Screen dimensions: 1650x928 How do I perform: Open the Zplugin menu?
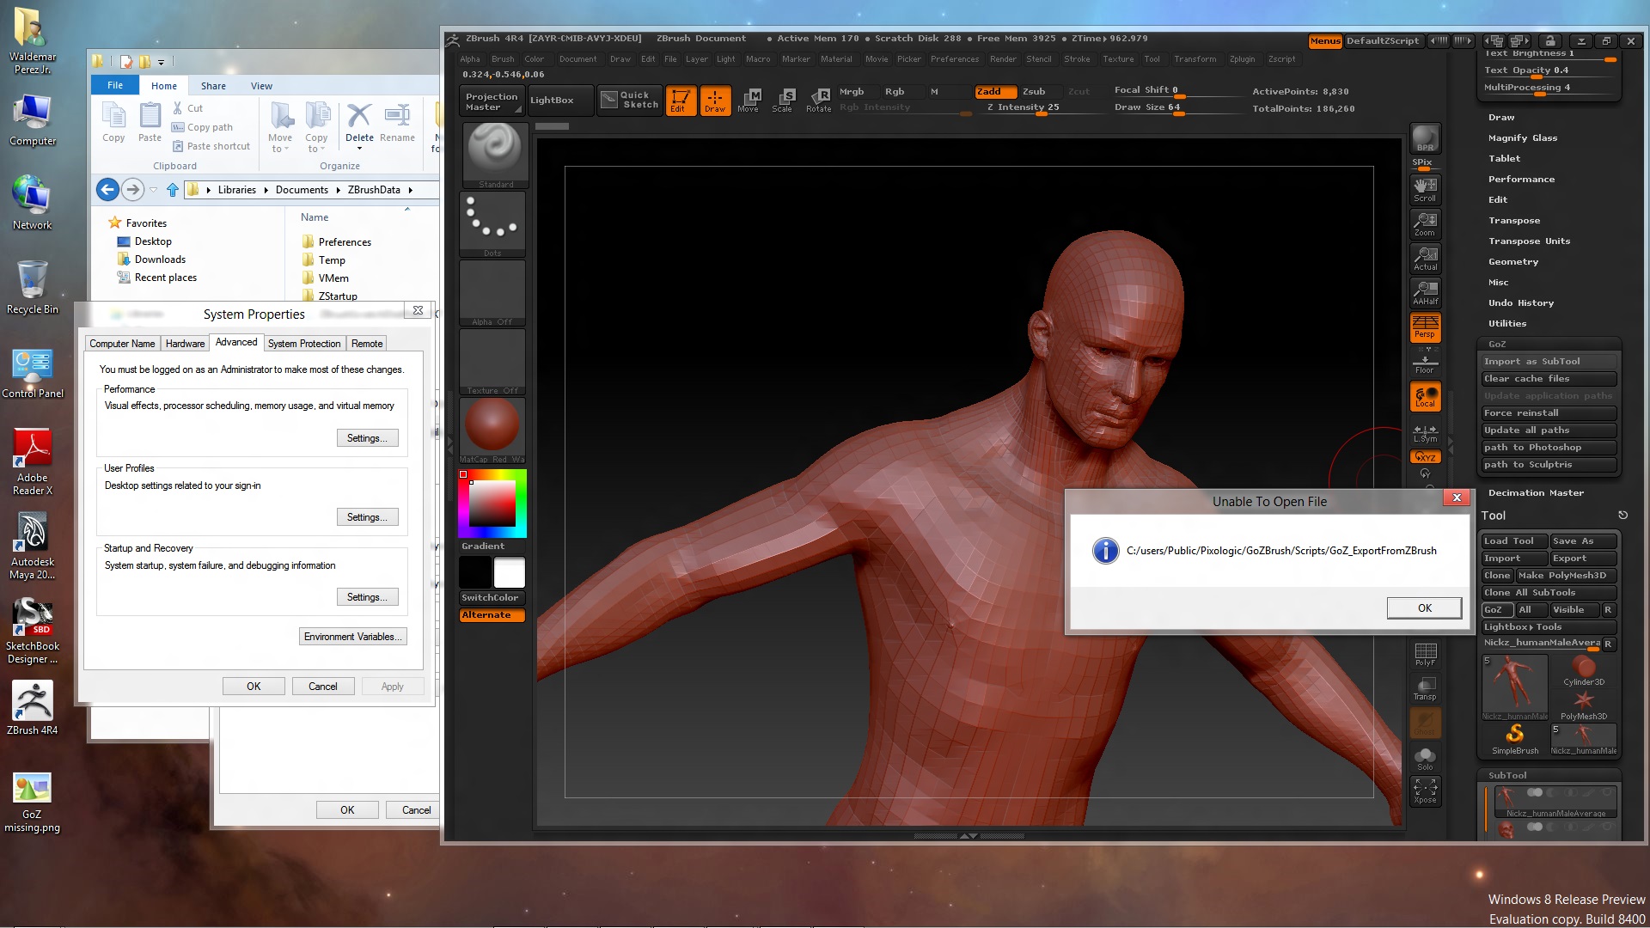point(1242,59)
